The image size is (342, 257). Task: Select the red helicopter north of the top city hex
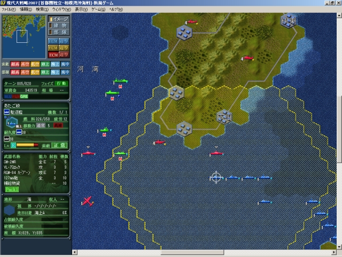click(x=192, y=21)
